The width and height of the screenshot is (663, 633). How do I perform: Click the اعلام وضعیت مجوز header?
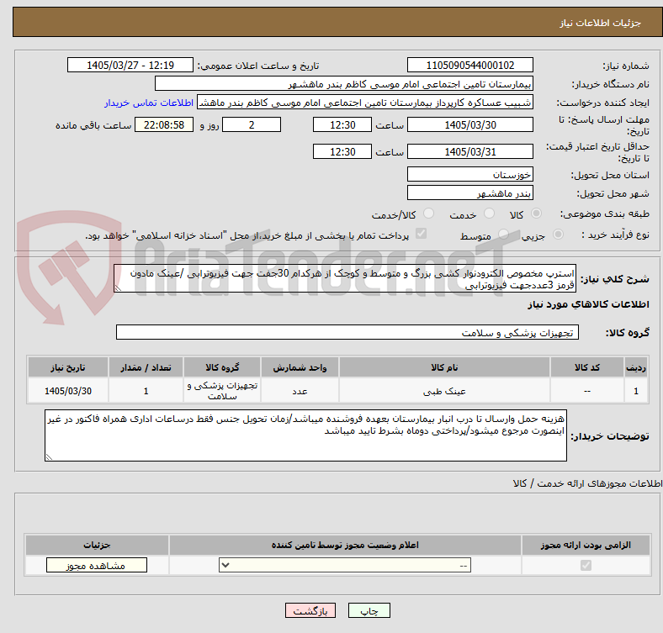(345, 545)
